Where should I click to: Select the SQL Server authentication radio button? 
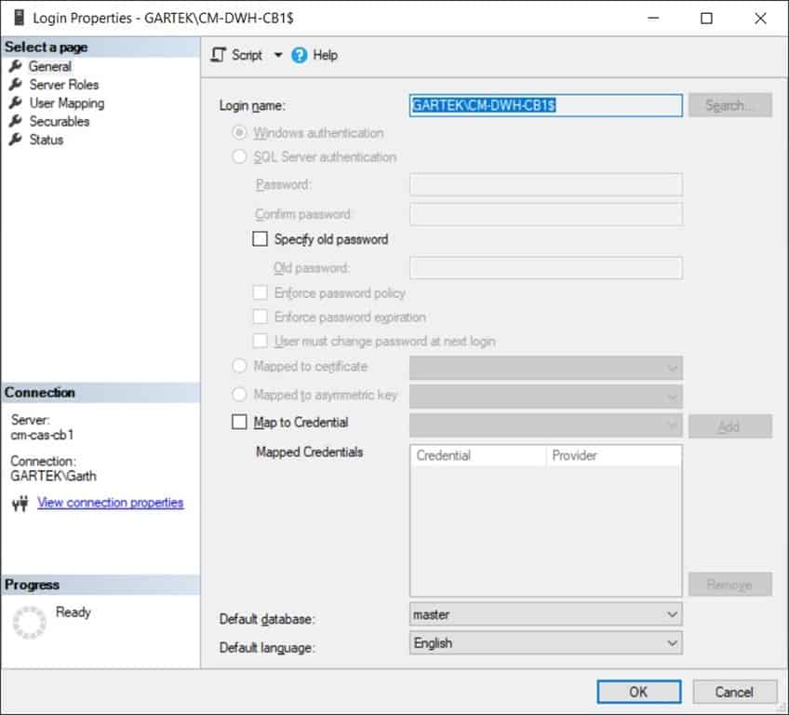point(238,156)
